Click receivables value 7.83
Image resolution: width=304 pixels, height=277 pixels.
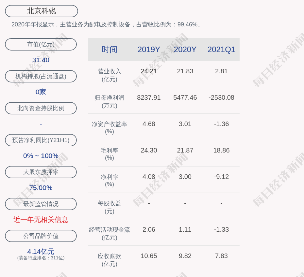tap(221, 256)
